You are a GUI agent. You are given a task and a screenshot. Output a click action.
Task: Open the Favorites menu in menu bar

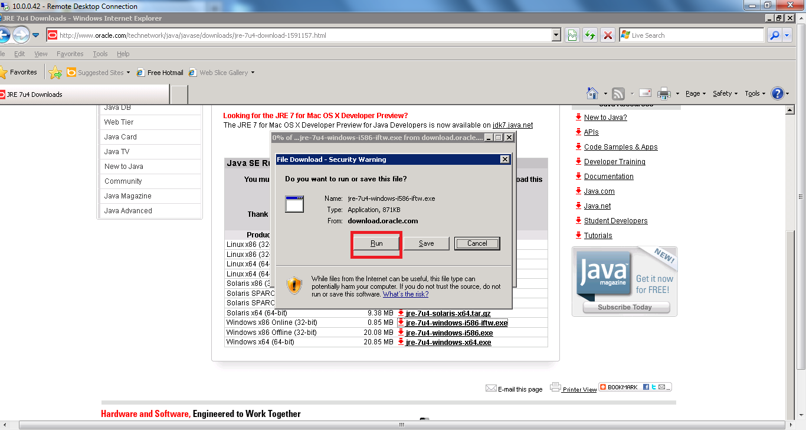coord(70,54)
